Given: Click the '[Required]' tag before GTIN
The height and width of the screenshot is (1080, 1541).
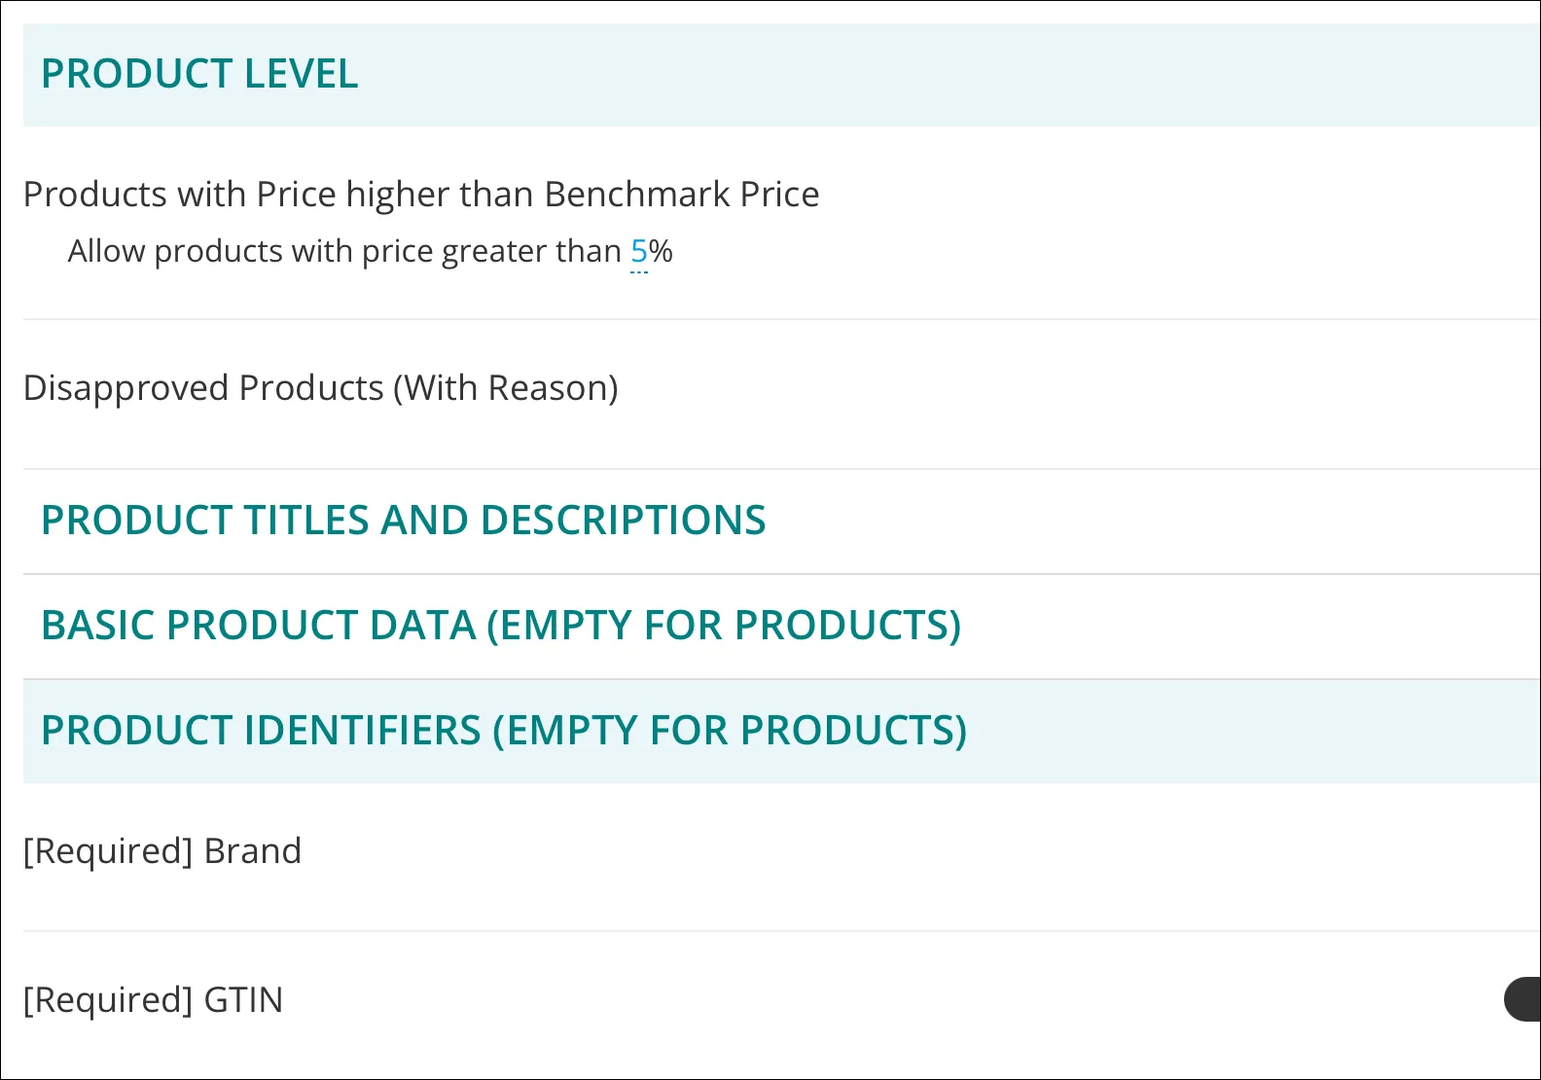Looking at the screenshot, I should click(x=108, y=1000).
